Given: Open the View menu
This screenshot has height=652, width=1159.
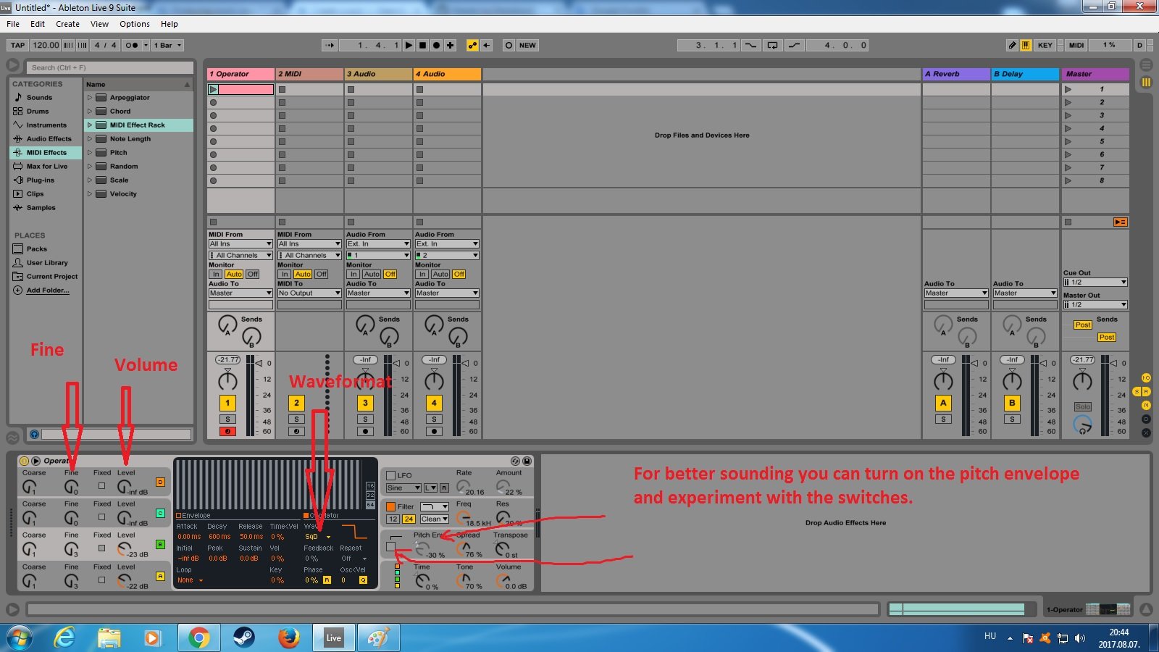Looking at the screenshot, I should point(99,24).
